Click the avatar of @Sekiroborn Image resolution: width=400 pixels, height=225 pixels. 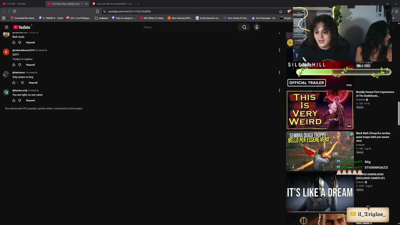pyautogui.click(x=6, y=74)
